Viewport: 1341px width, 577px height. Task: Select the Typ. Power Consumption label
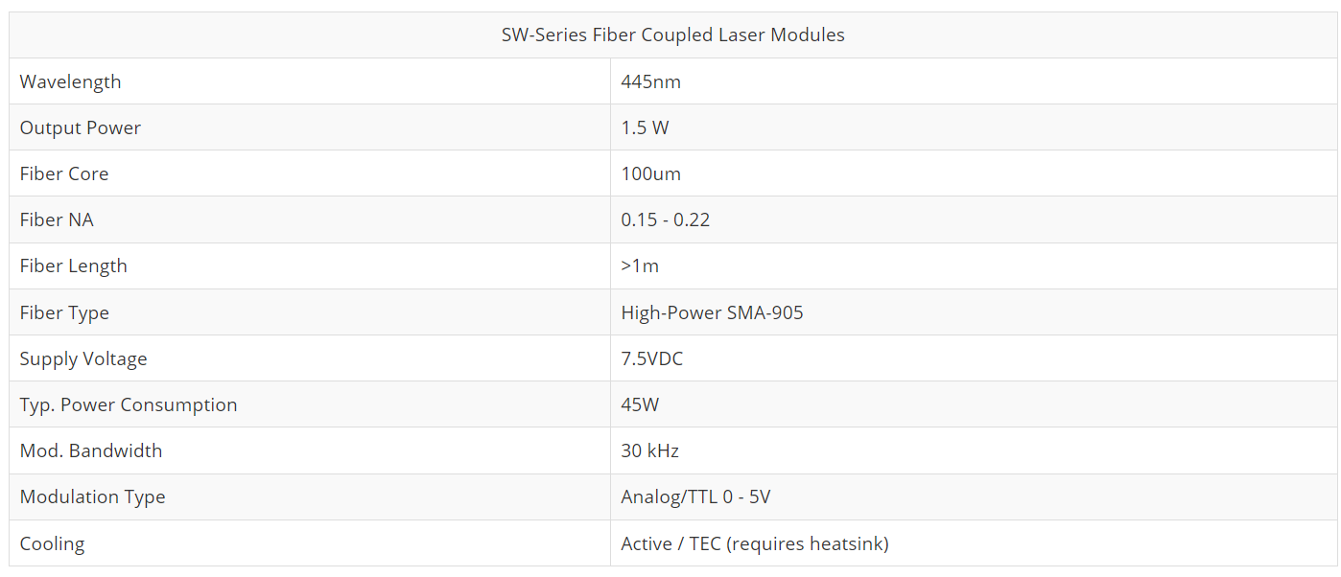(128, 404)
